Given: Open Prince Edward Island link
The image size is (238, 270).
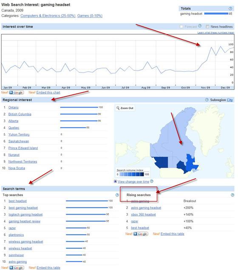Looking at the screenshot, I should coord(23,148).
